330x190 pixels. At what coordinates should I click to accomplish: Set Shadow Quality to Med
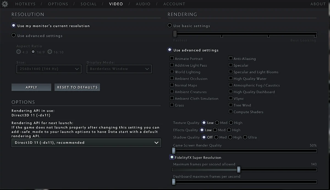[x=216, y=137]
